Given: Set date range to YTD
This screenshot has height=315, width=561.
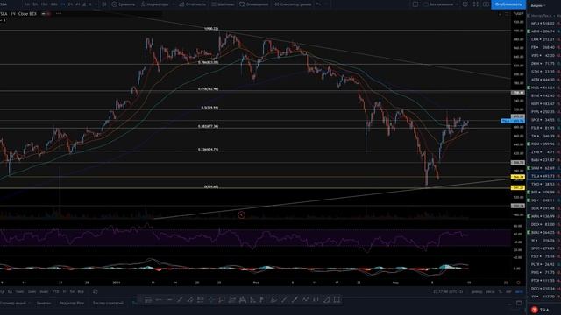Looking at the screenshot, I should pyautogui.click(x=55, y=291).
